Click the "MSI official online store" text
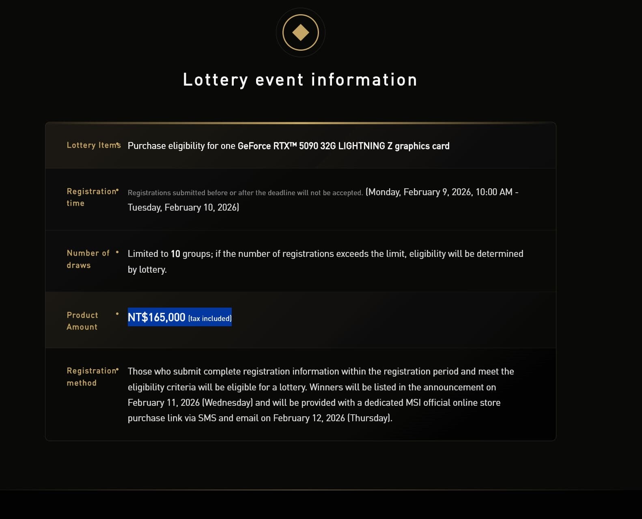Viewport: 642px width, 519px height. tap(453, 403)
